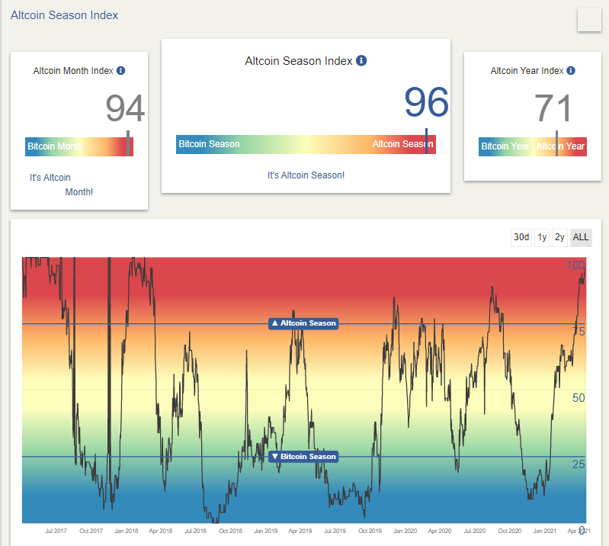Click the Altcoin Month Index card title
This screenshot has width=609, height=546.
(73, 71)
